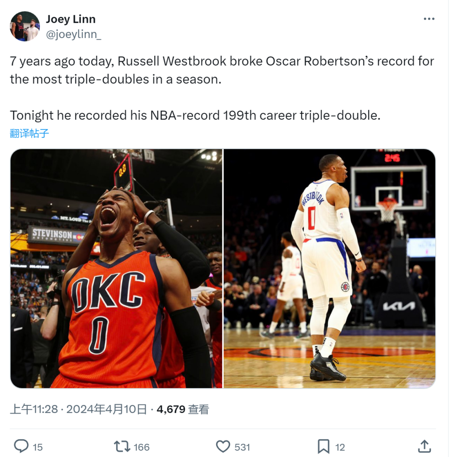Click the like count 531
Viewport: 453px width, 457px height.
point(242,447)
